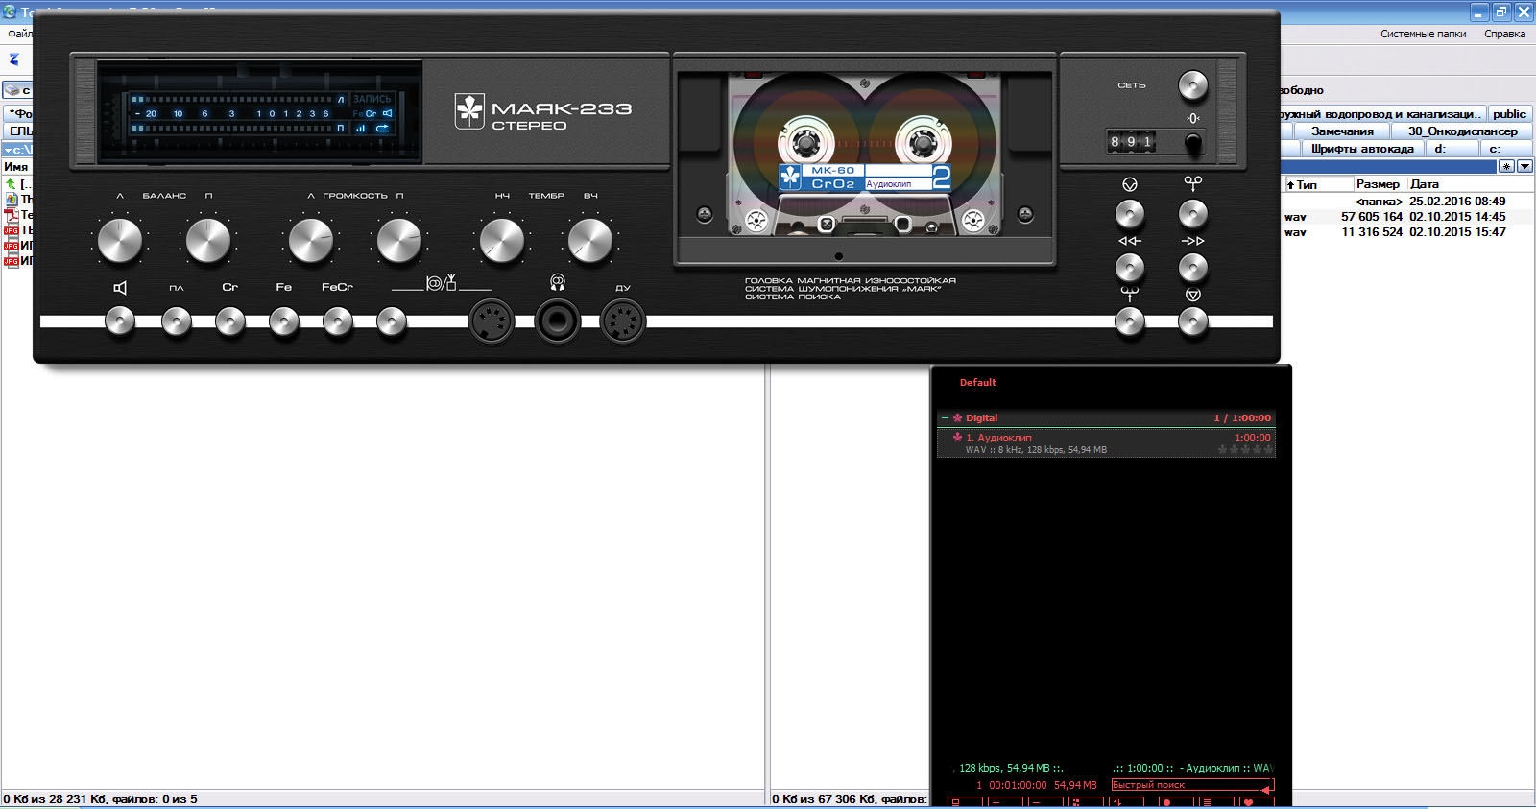Toggle the ПЛ switch on the deck
Screen dimensions: 1536x809
pyautogui.click(x=177, y=321)
